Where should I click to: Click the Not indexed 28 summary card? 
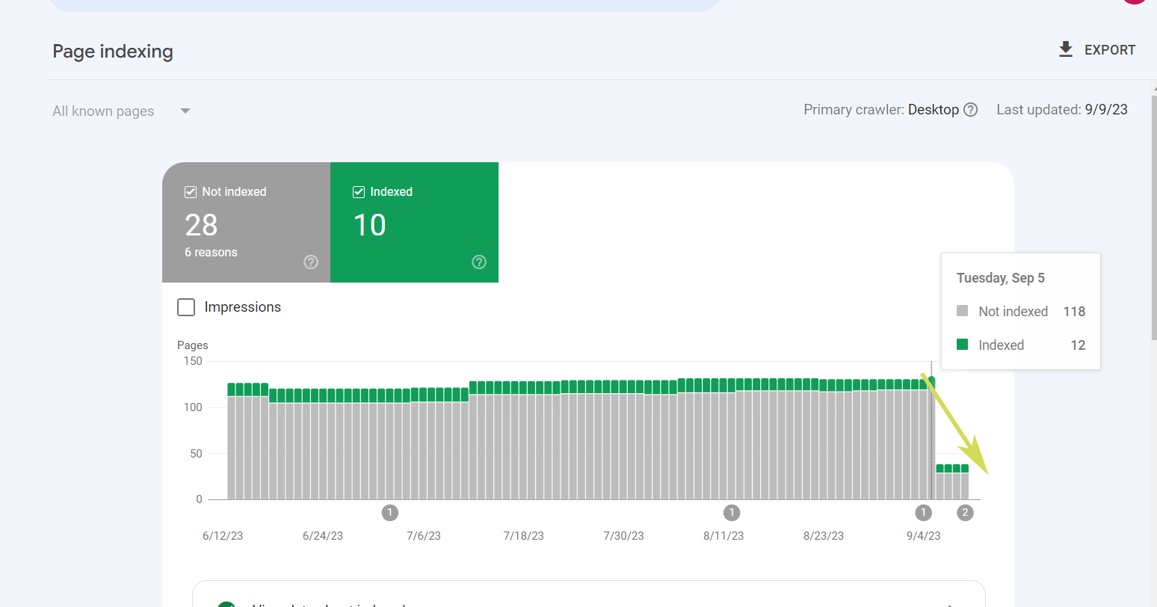tap(246, 222)
